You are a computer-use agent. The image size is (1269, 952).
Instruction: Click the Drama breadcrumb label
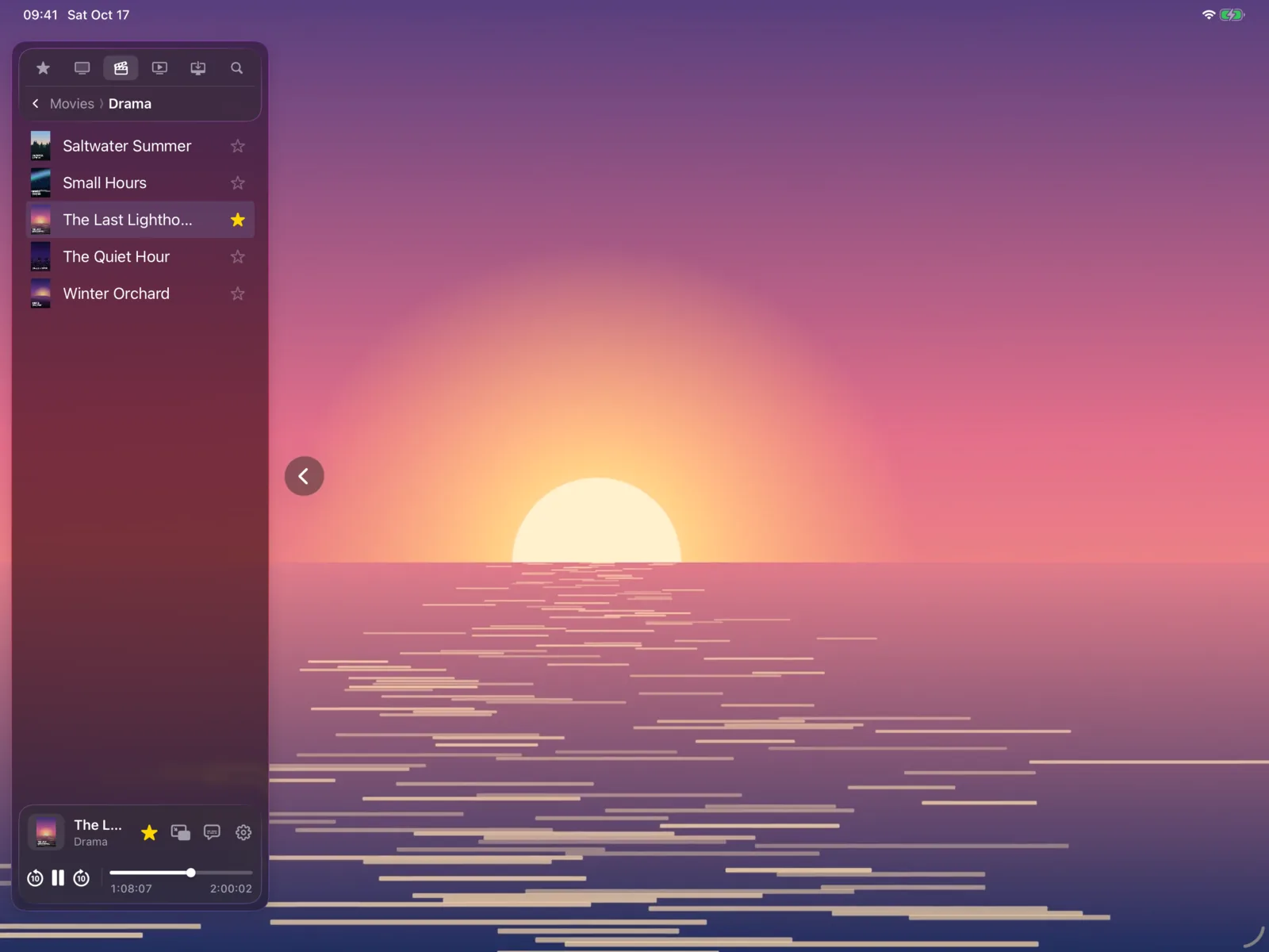(x=130, y=104)
